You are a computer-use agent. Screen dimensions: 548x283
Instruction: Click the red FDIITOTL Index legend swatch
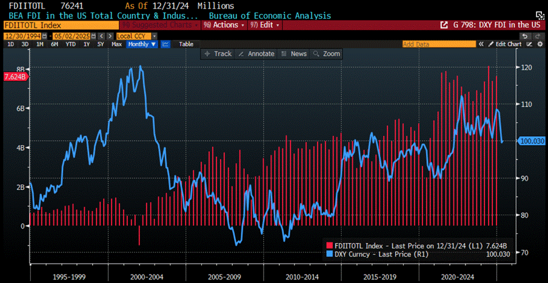click(x=330, y=245)
